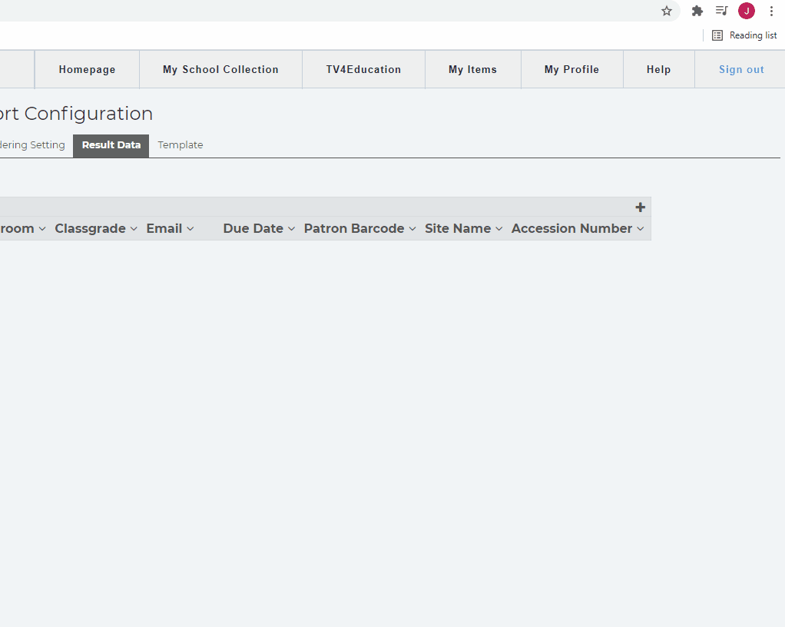Open the Help page
Image resolution: width=785 pixels, height=627 pixels.
(658, 70)
